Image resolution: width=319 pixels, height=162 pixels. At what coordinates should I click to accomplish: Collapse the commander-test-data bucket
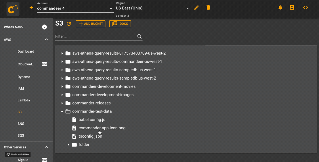coord(62,111)
